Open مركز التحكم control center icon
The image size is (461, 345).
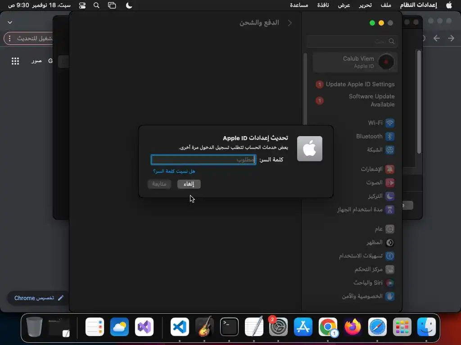[390, 270]
